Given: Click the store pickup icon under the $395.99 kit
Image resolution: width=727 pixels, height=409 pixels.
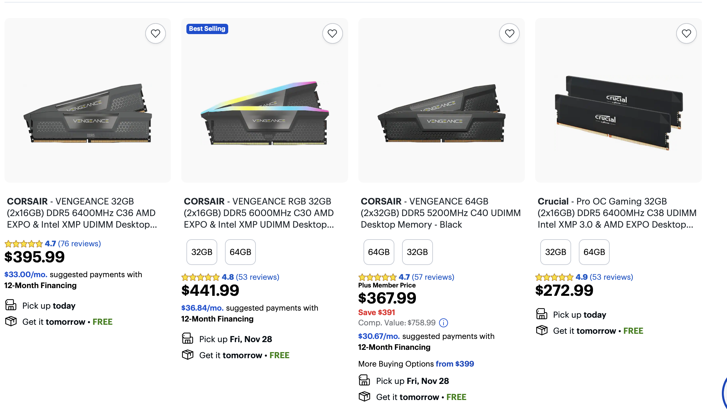Looking at the screenshot, I should tap(11, 305).
